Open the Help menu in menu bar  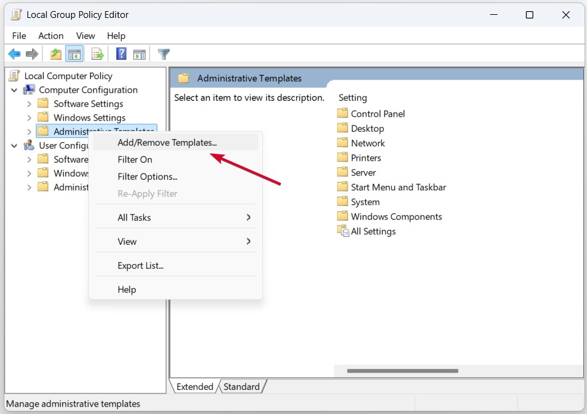click(x=116, y=36)
